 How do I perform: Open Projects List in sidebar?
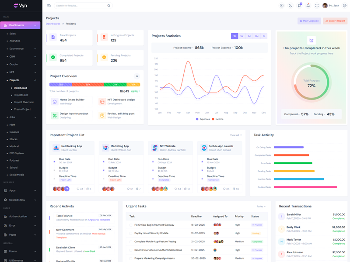21,95
